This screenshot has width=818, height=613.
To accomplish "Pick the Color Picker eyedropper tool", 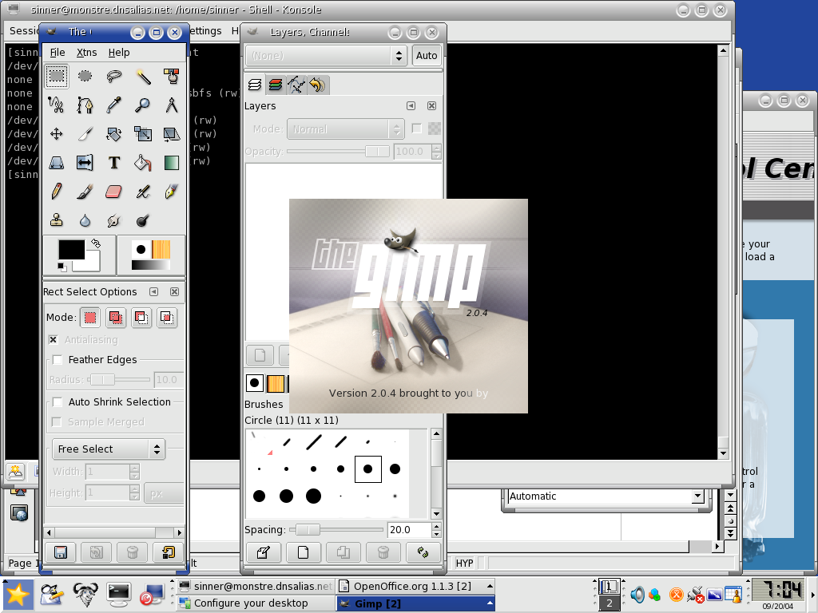I will 113,105.
